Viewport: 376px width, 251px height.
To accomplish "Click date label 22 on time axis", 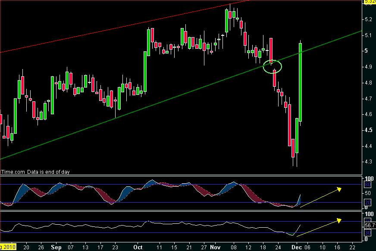I will click(x=352, y=247).
